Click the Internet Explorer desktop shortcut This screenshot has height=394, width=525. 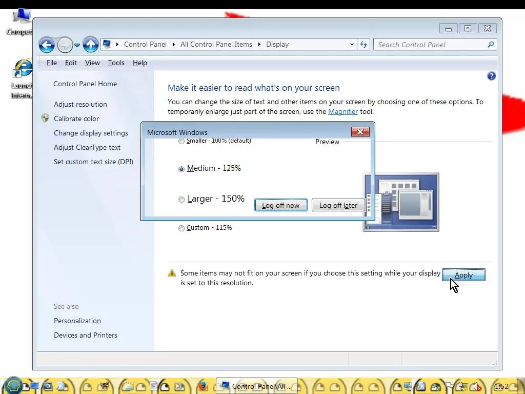[x=22, y=78]
